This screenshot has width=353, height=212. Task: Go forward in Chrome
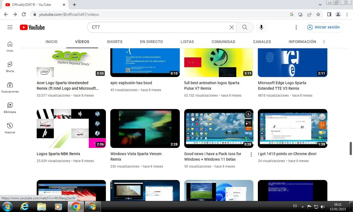tap(15, 14)
